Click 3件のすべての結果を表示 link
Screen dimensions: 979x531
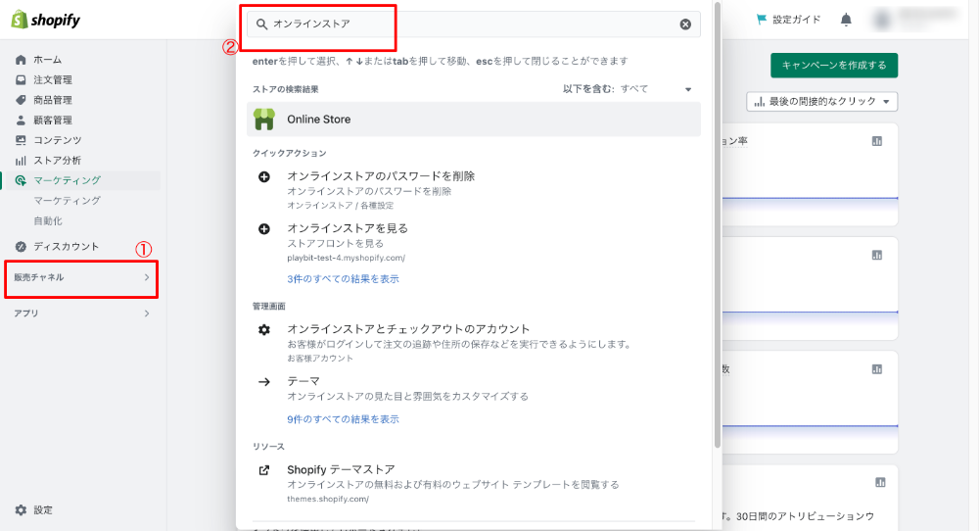[343, 278]
